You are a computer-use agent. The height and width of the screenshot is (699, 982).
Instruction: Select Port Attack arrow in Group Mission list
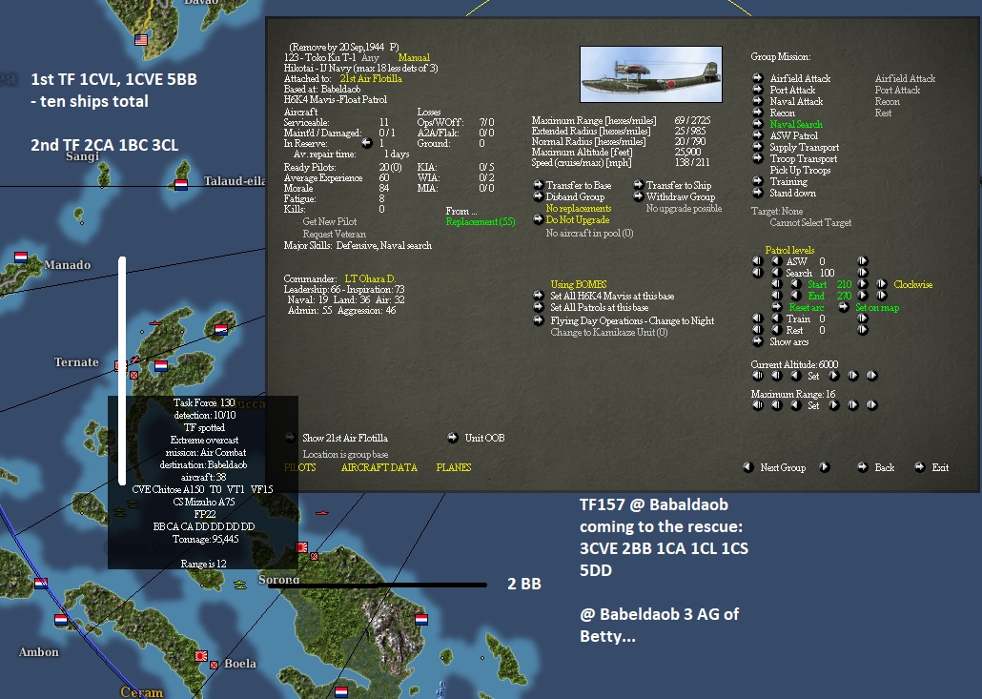coord(758,90)
